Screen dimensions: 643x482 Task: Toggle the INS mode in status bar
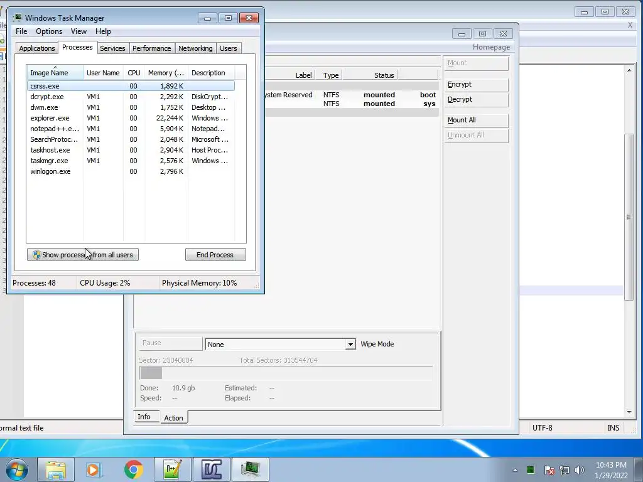(x=613, y=428)
